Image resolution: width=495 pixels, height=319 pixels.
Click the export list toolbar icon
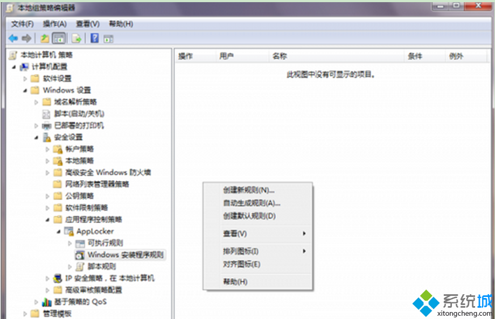coord(76,38)
